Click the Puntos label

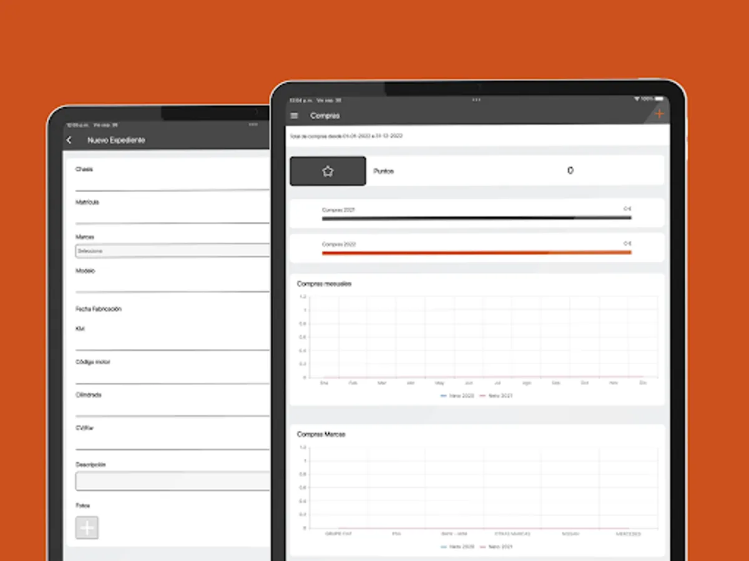pyautogui.click(x=383, y=171)
